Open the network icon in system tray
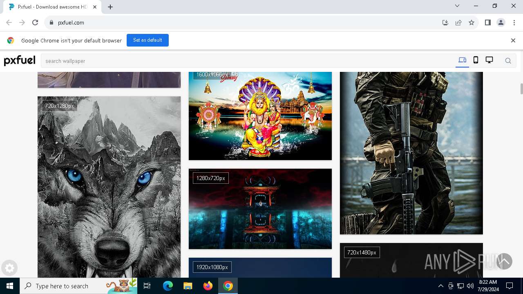 click(460, 286)
